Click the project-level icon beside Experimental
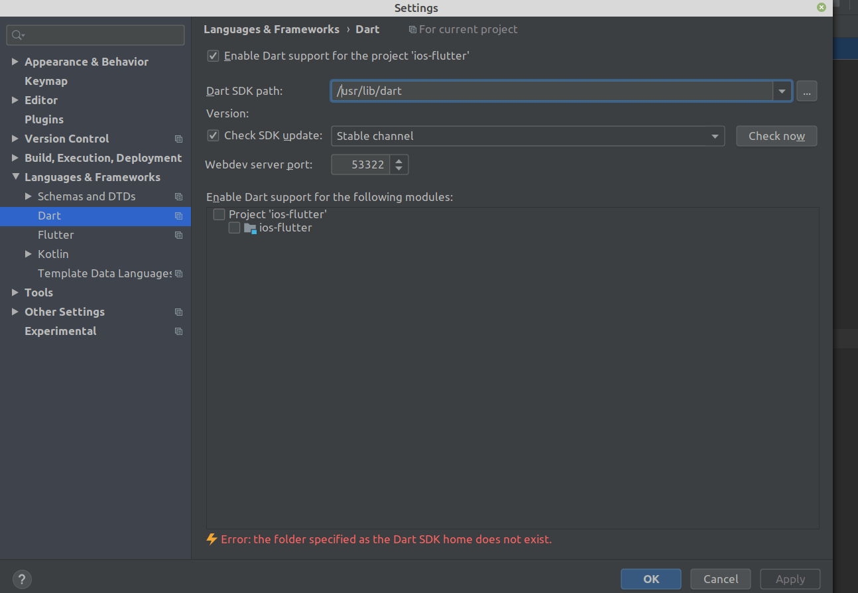 click(x=178, y=332)
